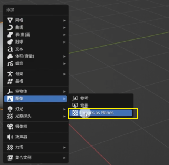The width and height of the screenshot is (169, 165).
Task: Open the 光照探头 menu entry
Action: tap(36, 116)
